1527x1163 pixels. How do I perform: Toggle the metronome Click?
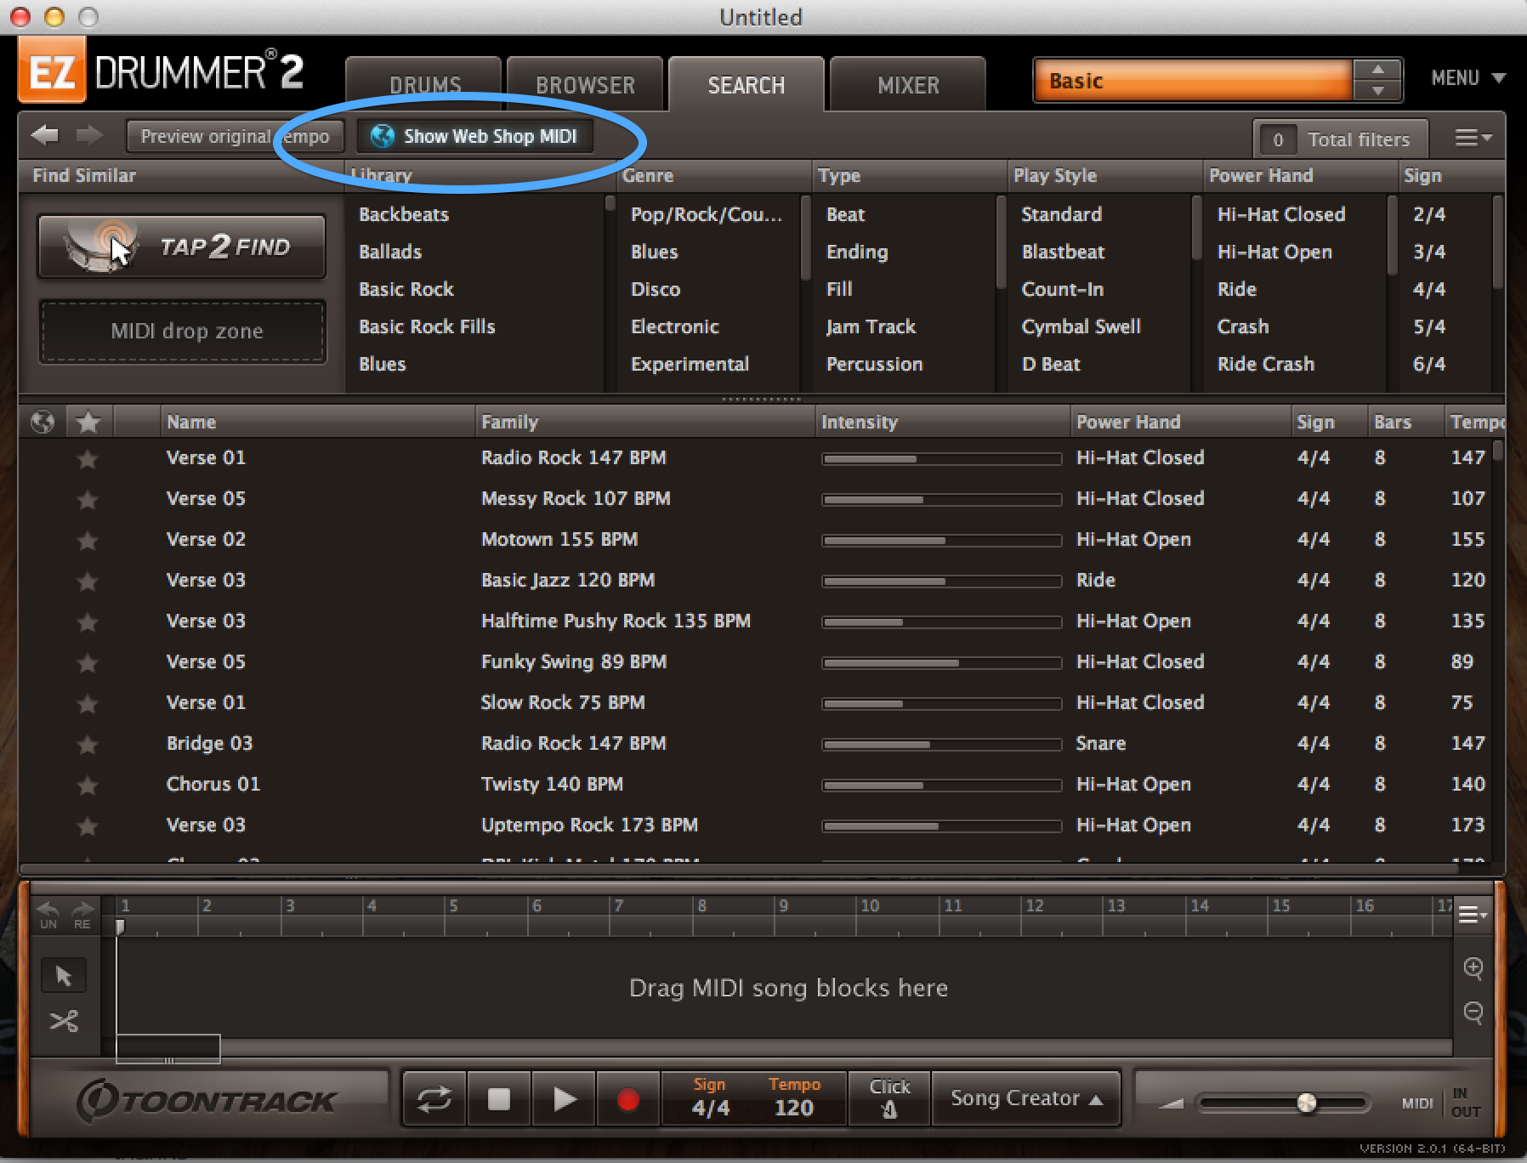coord(889,1098)
